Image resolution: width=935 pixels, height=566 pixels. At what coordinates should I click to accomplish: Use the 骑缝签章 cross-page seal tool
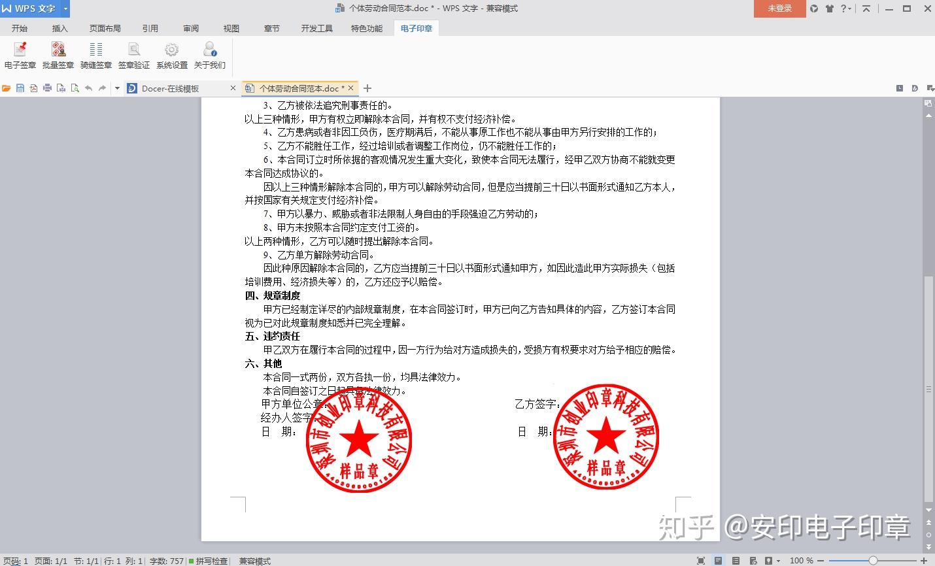point(95,54)
